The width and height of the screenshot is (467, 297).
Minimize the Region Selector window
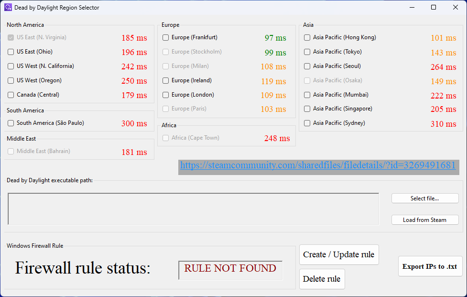412,8
